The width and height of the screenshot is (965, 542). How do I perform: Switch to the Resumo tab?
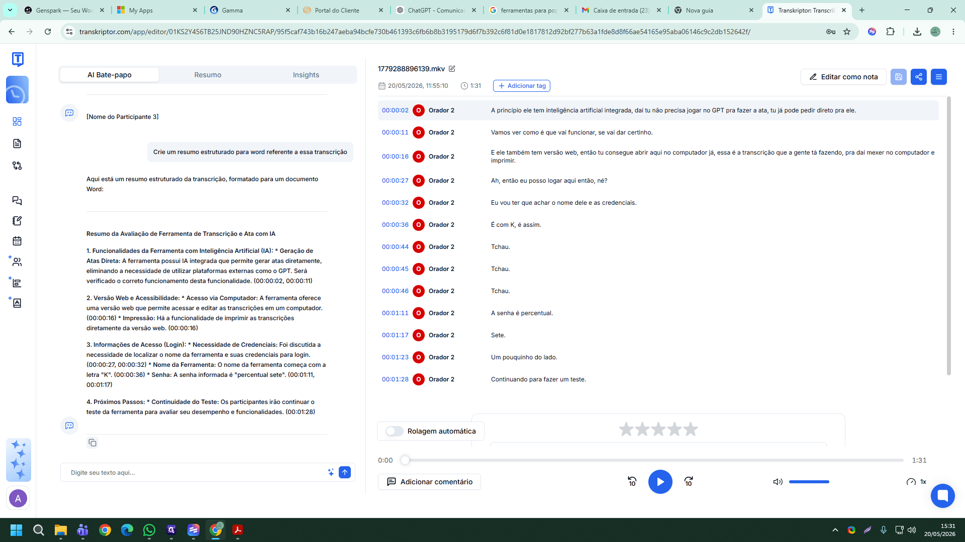[208, 75]
